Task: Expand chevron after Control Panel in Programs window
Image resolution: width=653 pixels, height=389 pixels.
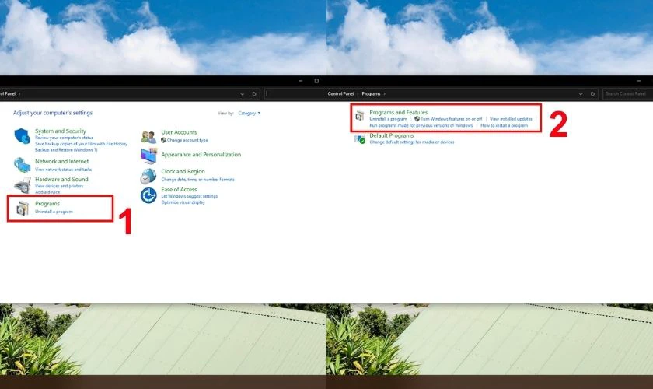Action: coord(358,94)
